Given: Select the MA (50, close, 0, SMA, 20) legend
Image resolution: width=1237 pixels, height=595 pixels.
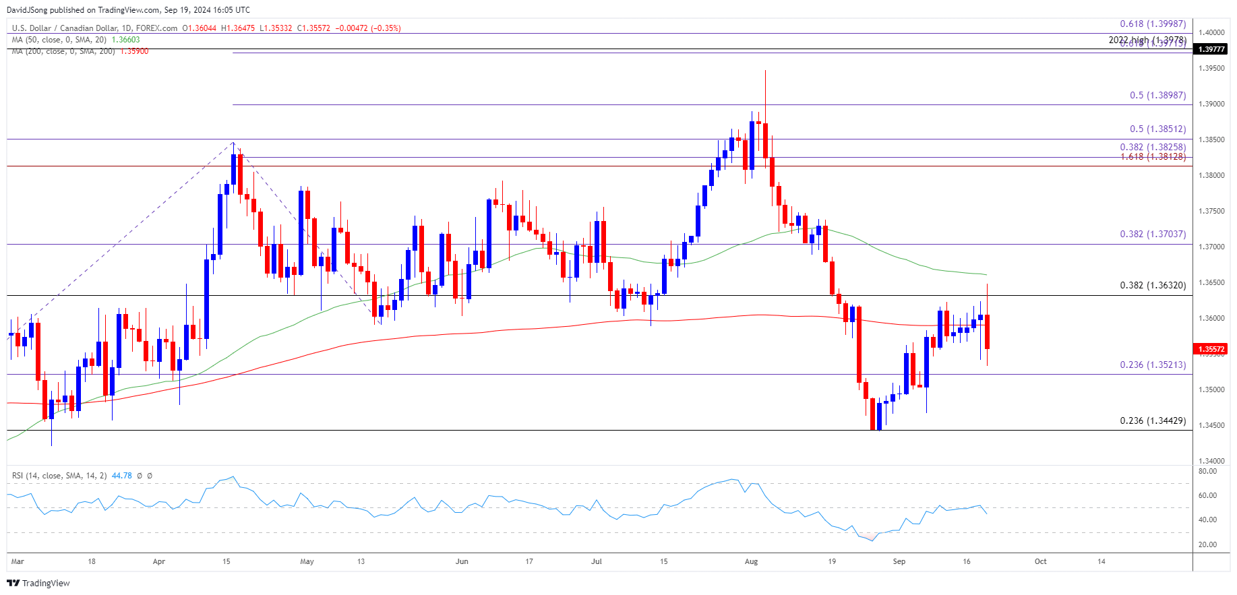Looking at the screenshot, I should coord(59,40).
